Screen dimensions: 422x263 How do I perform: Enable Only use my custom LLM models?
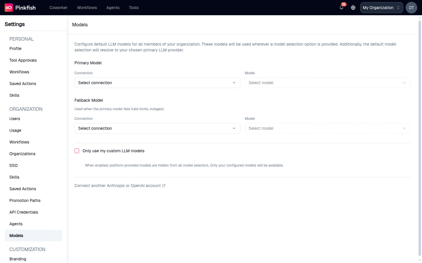(77, 151)
